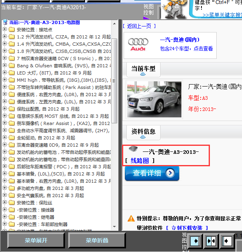
Task: Open folder icon of 全自动水平高度调节系统
Action: coord(12,131)
